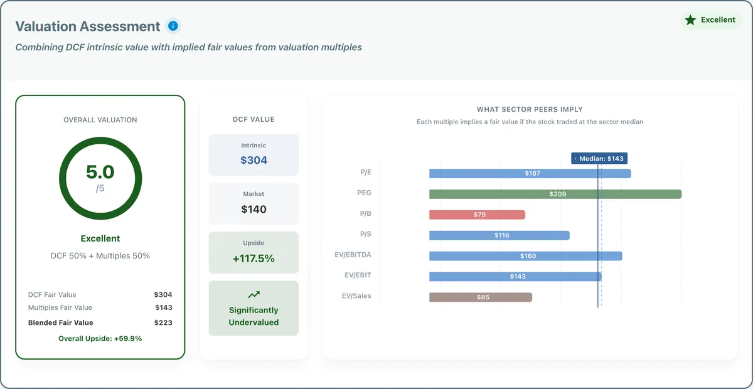Image resolution: width=753 pixels, height=389 pixels.
Task: Click the WHAT SECTOR PEERS IMPLY heading
Action: 530,110
